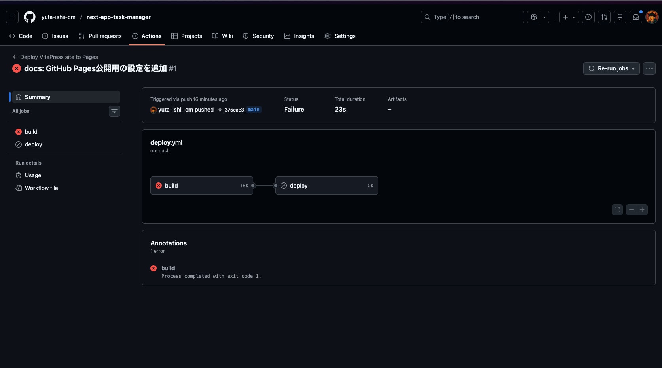
Task: View your issues icon in header
Action: (588, 17)
